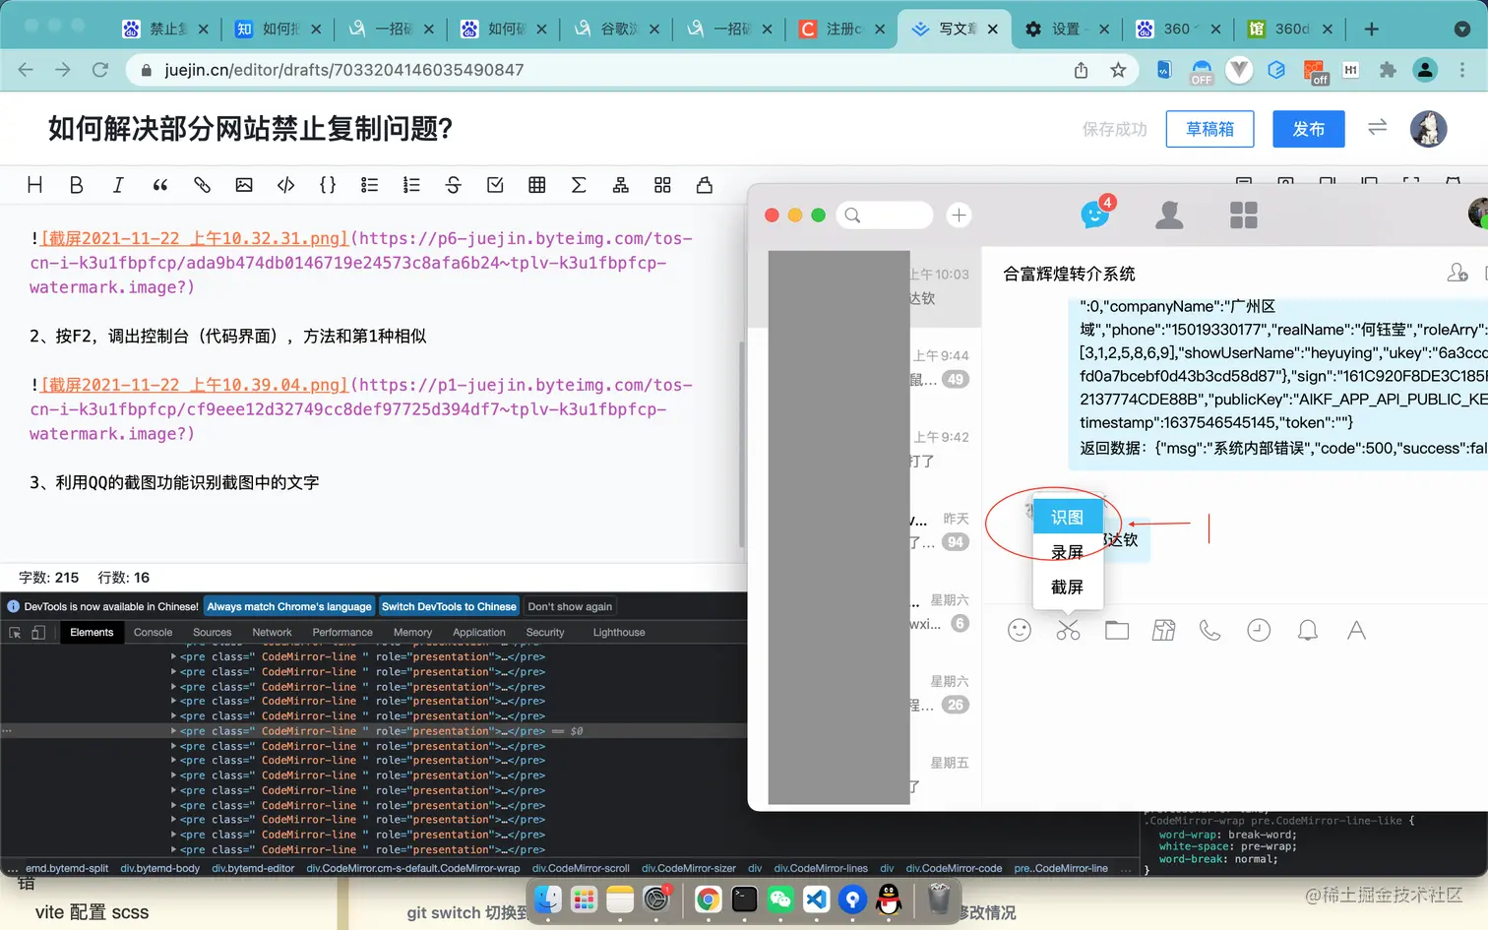Open the emoji picker in the QQ chat
This screenshot has width=1488, height=930.
point(1020,630)
